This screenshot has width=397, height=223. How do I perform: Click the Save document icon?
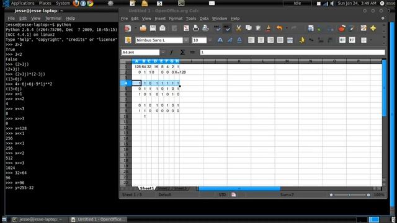(153, 28)
